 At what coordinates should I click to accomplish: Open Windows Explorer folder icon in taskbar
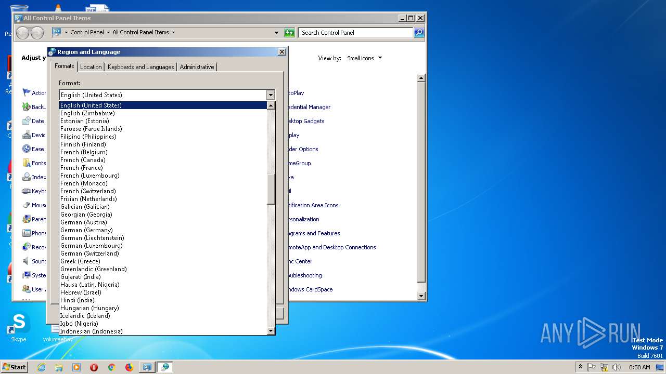pyautogui.click(x=59, y=367)
